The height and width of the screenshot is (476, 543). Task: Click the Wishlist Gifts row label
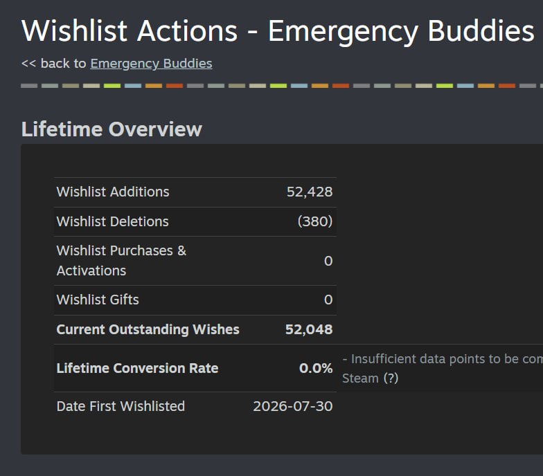click(98, 300)
